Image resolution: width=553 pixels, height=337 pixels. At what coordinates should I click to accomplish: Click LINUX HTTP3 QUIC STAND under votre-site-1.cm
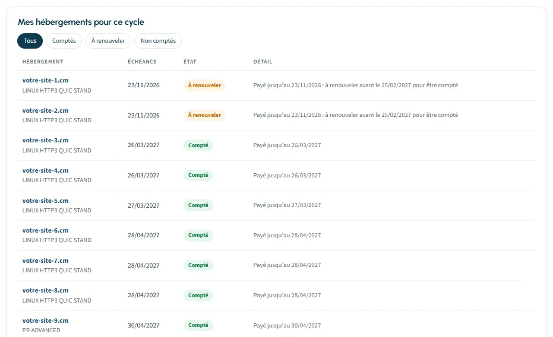tap(57, 91)
